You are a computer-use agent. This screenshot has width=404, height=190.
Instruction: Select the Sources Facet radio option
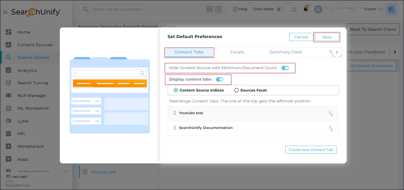tap(236, 90)
